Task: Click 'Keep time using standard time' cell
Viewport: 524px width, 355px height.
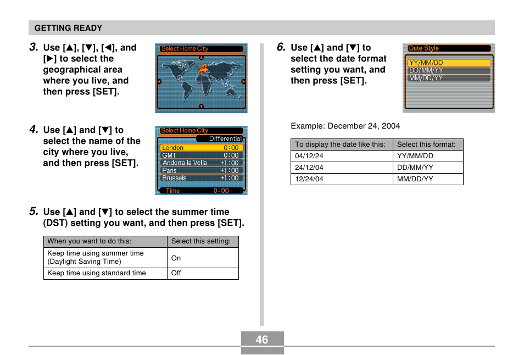Action: tap(105, 274)
